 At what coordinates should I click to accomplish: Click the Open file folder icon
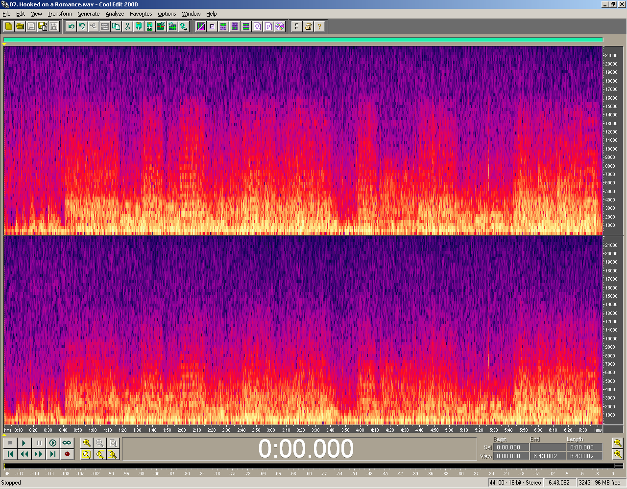tap(20, 26)
